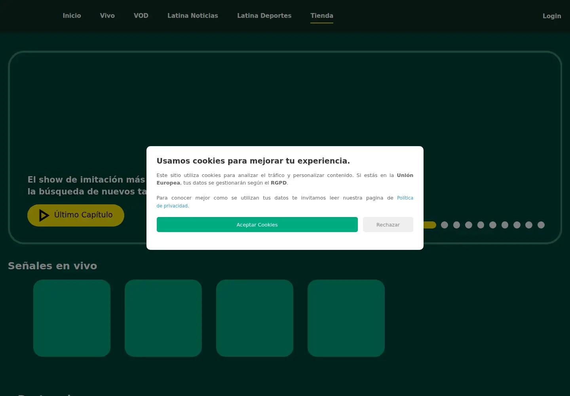The width and height of the screenshot is (570, 396).
Task: Open the VOD section
Action: 141,16
